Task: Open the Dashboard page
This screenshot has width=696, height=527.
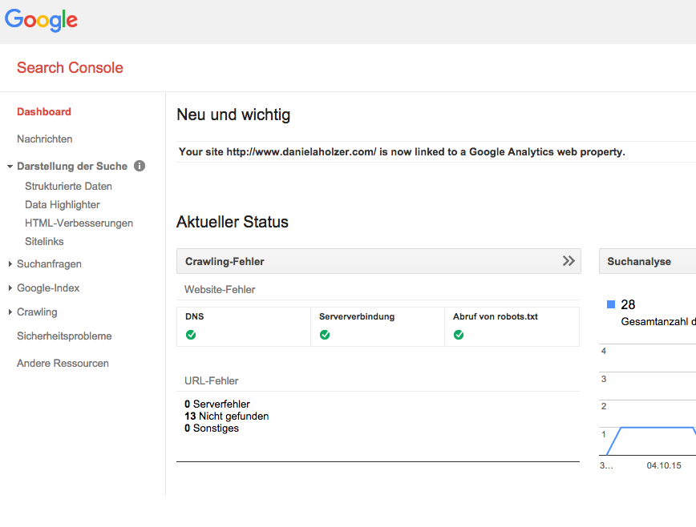Action: [x=44, y=111]
